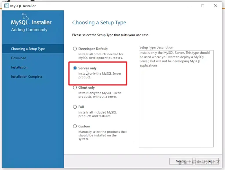Click the MySQL dolphin logo
This screenshot has width=225, height=170.
pos(25,16)
